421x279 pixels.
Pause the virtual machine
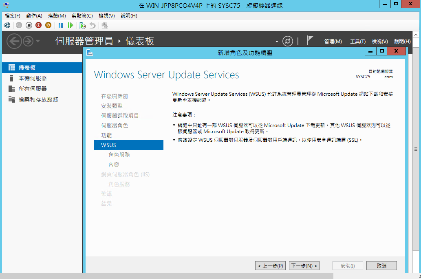(x=61, y=26)
